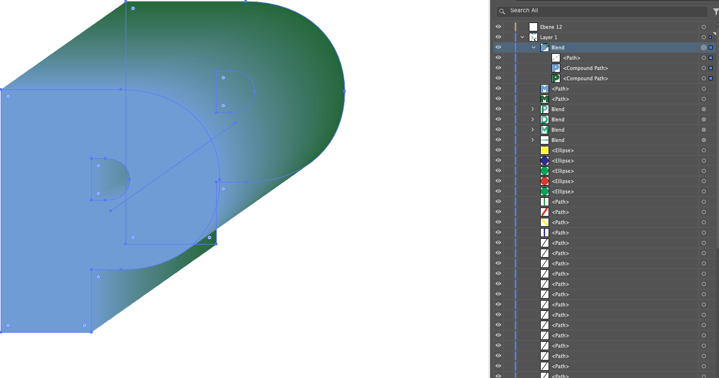Click the Layer 1 thumbnail image
The width and height of the screenshot is (719, 378).
click(533, 37)
